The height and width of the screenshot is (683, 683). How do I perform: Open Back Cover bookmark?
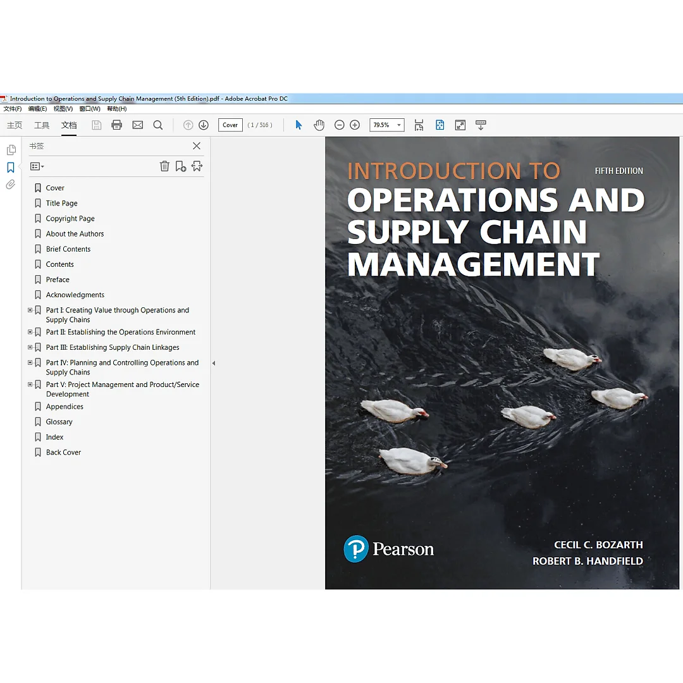point(63,452)
